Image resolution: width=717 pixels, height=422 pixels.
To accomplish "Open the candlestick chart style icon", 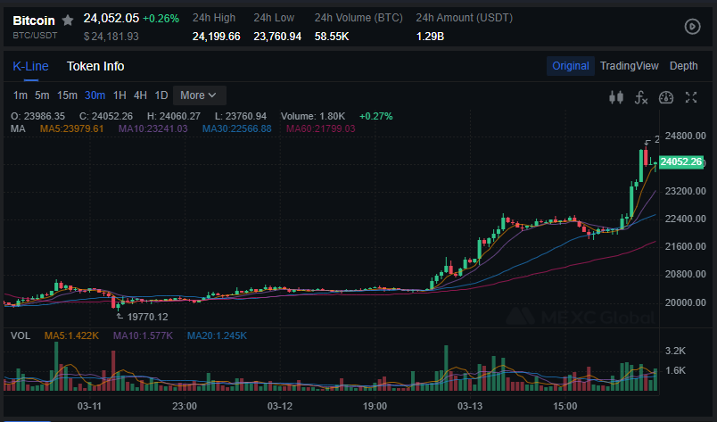I will 615,97.
